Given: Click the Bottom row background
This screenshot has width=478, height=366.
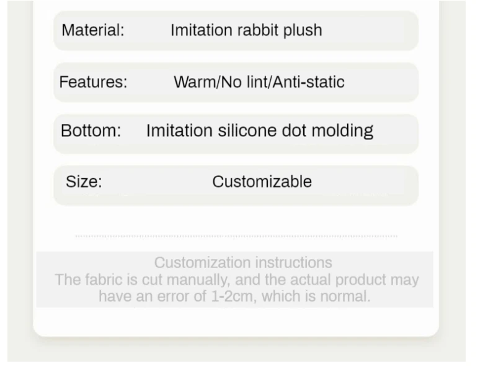Looking at the screenshot, I should coord(236,134).
